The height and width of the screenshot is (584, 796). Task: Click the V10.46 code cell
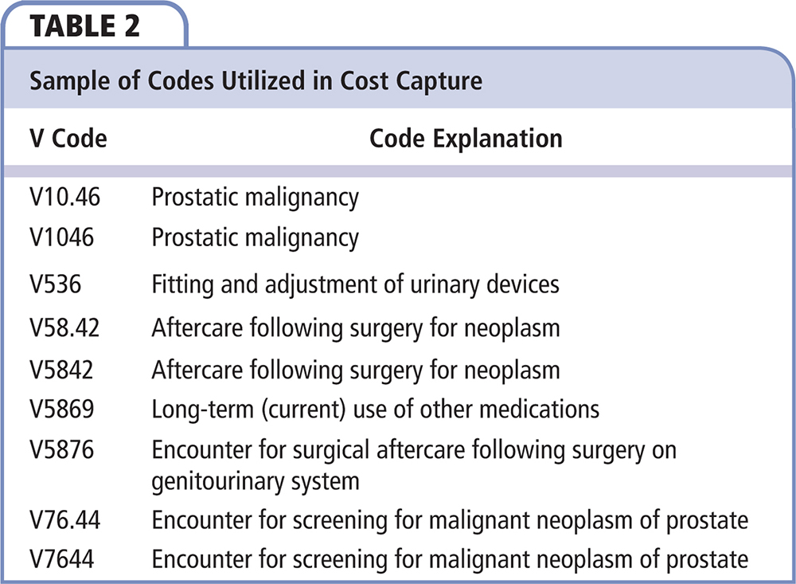(x=65, y=197)
